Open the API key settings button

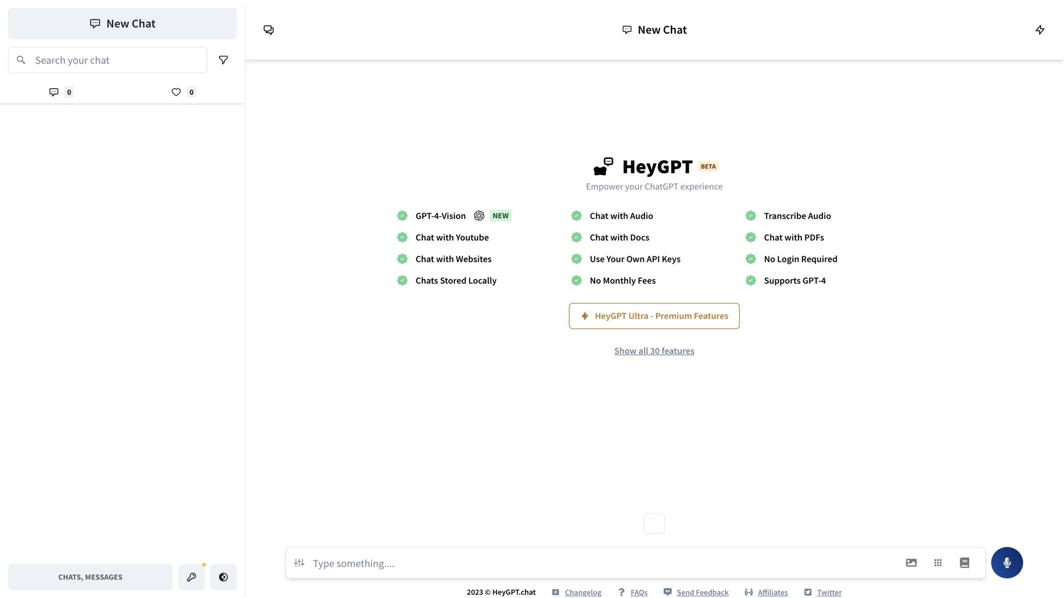tap(191, 577)
